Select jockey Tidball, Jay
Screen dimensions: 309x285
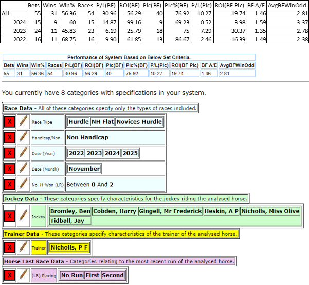click(70, 221)
